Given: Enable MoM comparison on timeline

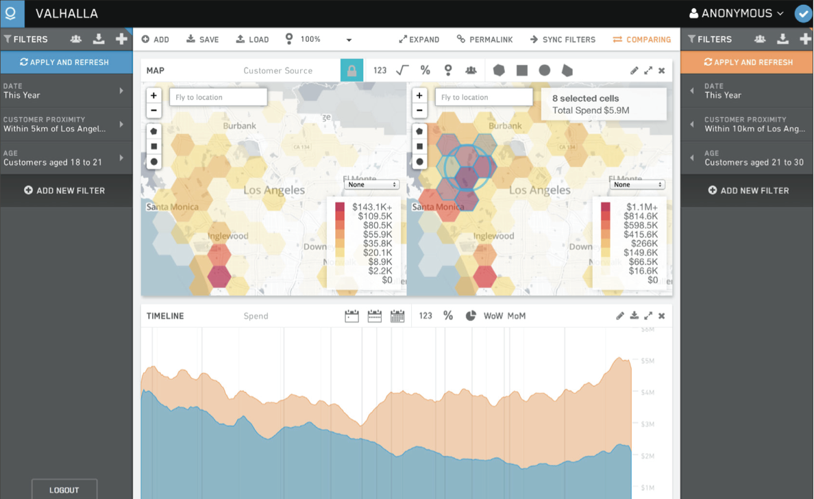Looking at the screenshot, I should [x=517, y=316].
